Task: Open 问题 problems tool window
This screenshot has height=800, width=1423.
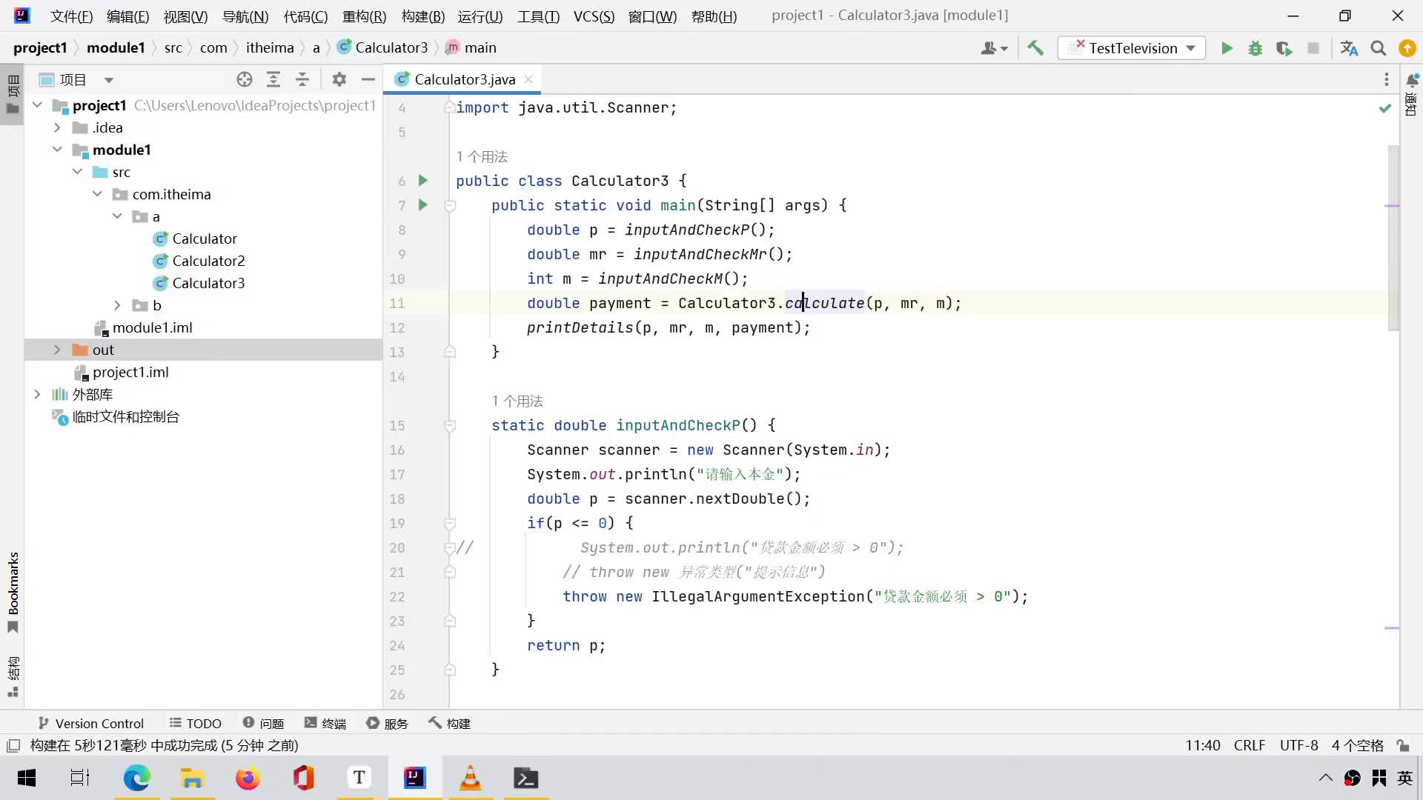Action: point(263,723)
